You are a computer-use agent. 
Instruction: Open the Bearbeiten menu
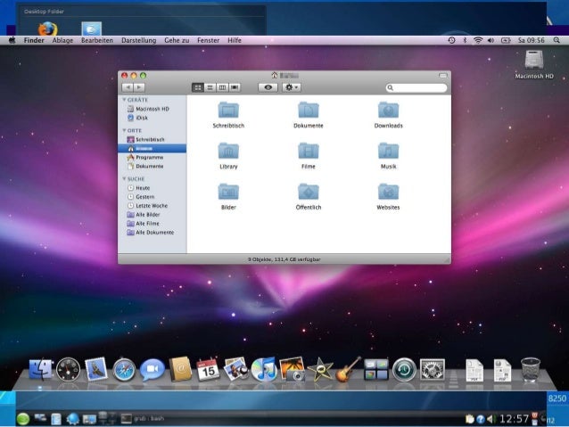(97, 40)
